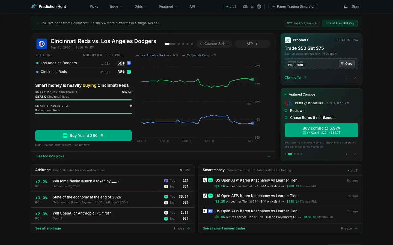Click platform icon beside economy No 58¢

point(166,203)
